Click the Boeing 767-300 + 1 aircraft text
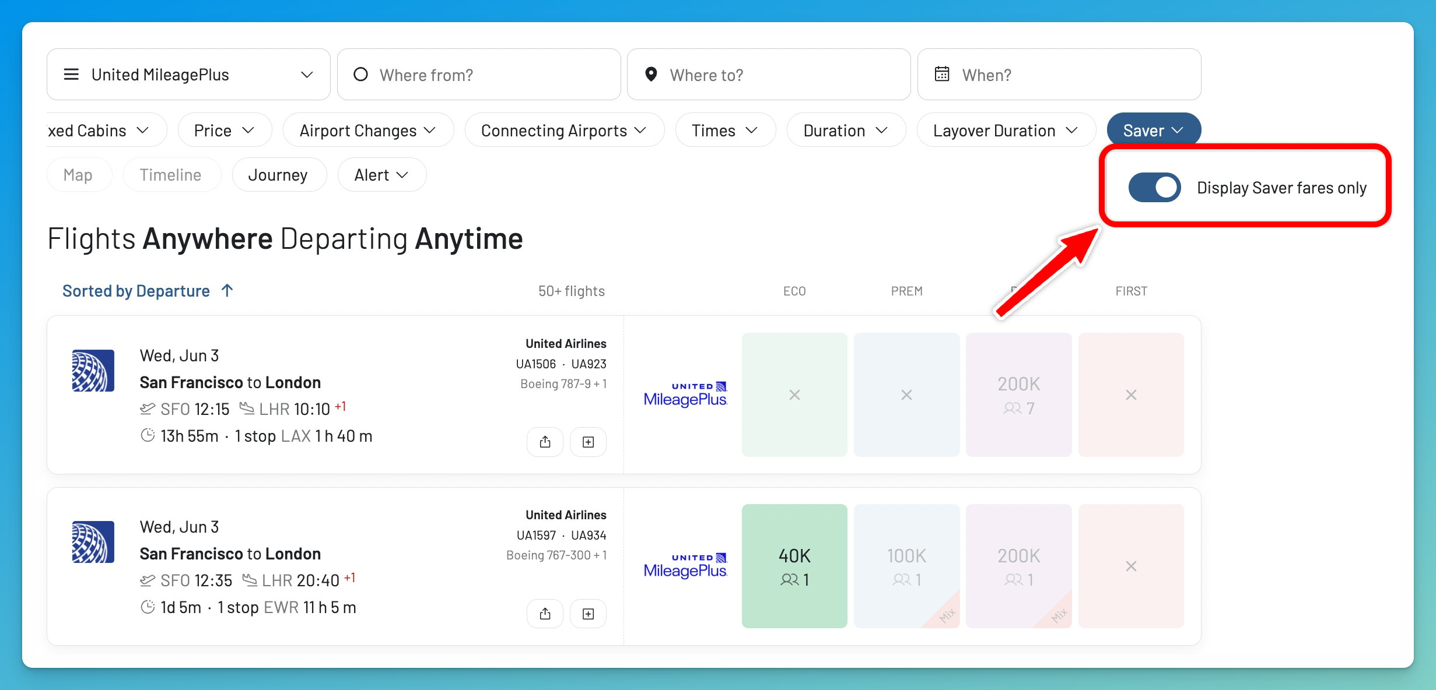This screenshot has width=1436, height=690. pyautogui.click(x=556, y=555)
